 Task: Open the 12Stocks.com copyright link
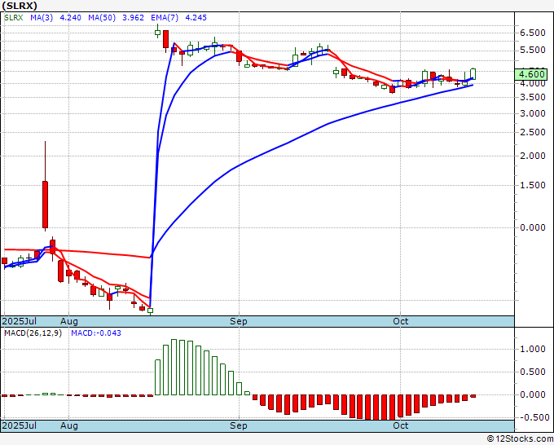tap(520, 439)
